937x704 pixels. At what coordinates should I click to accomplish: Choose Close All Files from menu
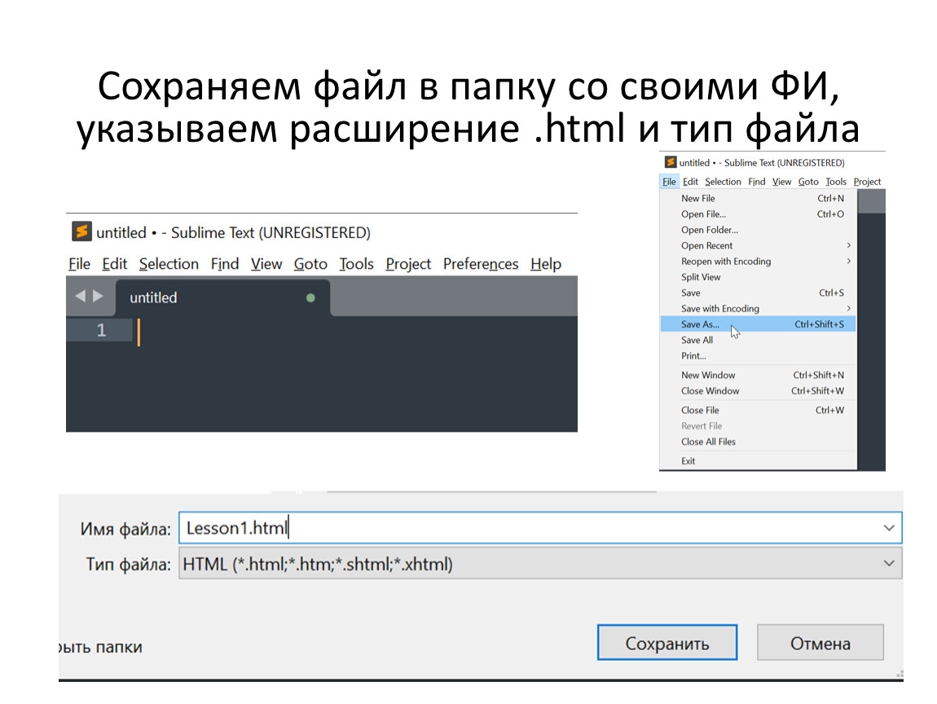708,442
